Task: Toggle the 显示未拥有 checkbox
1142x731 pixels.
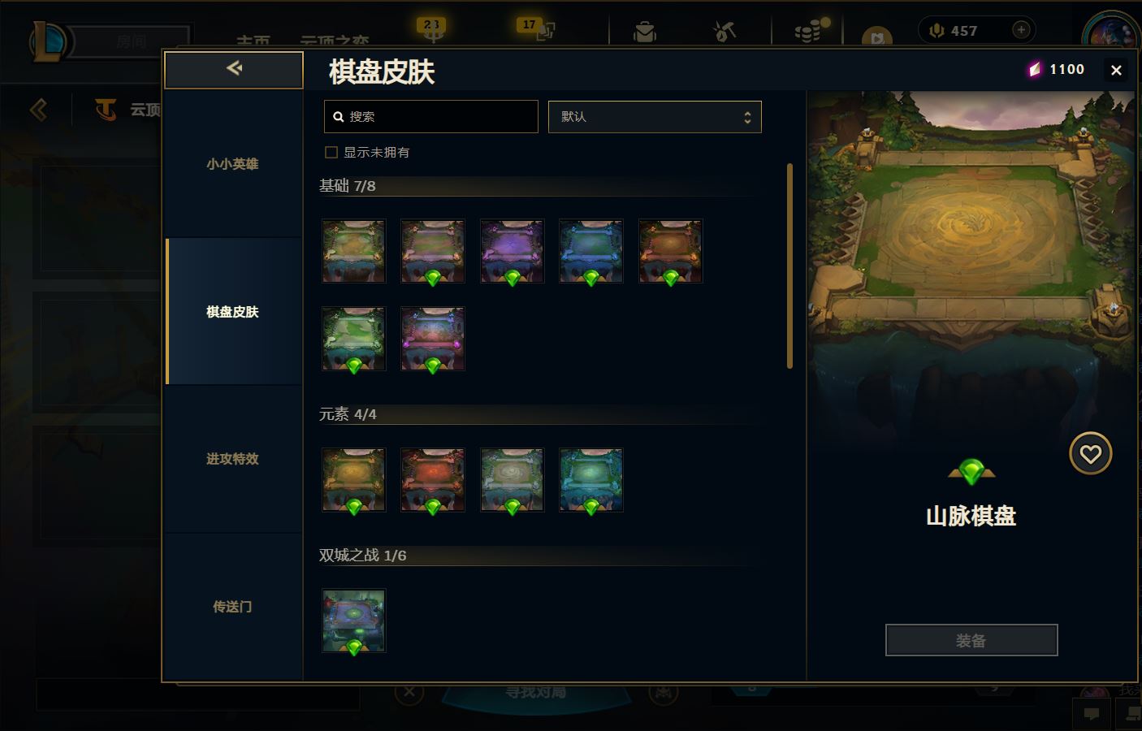Action: click(x=331, y=152)
